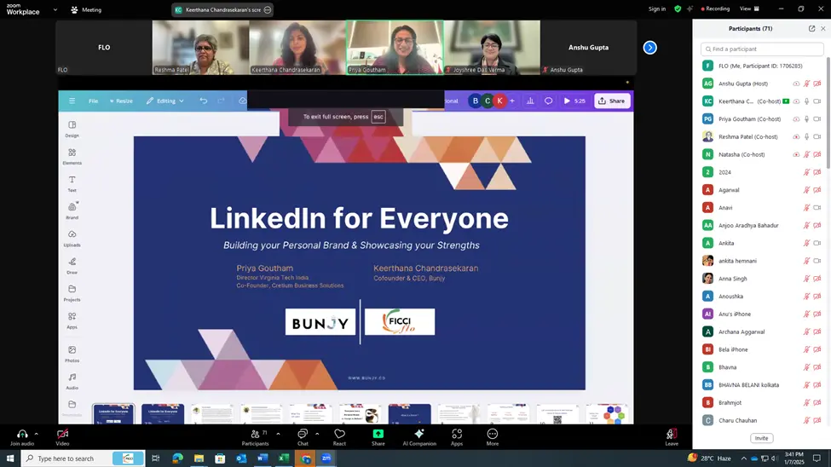Open Canva analytics chart icon
The image size is (831, 467).
[530, 101]
